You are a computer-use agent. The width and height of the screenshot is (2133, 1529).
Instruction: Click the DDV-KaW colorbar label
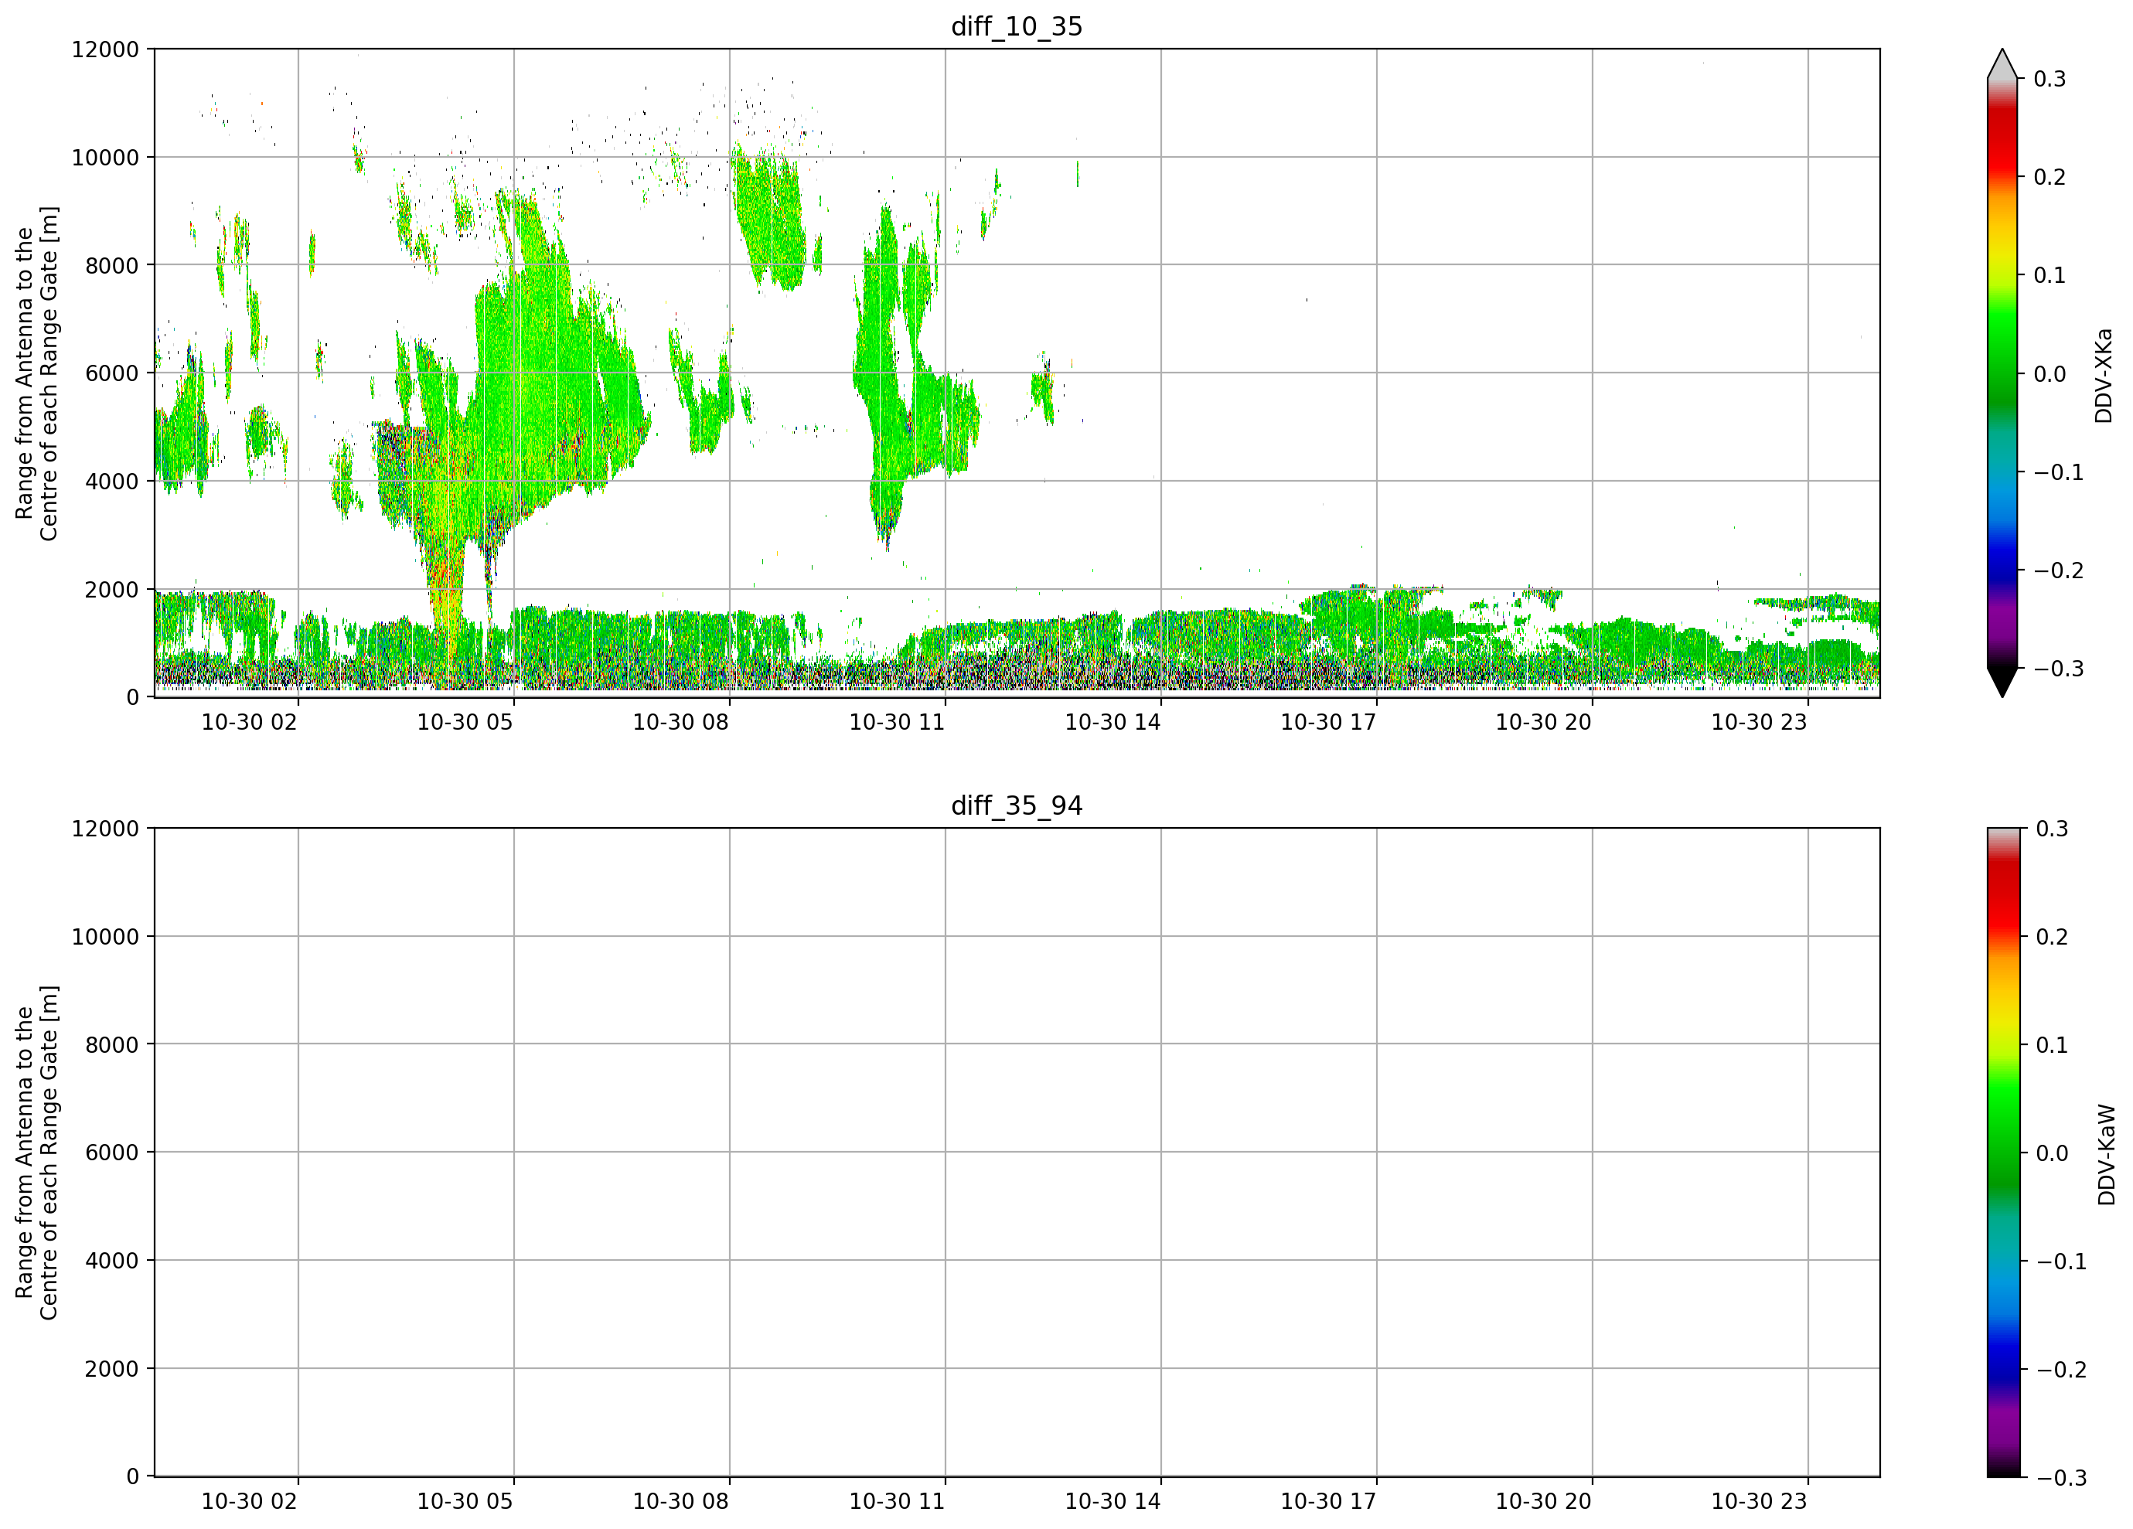2107,1155
